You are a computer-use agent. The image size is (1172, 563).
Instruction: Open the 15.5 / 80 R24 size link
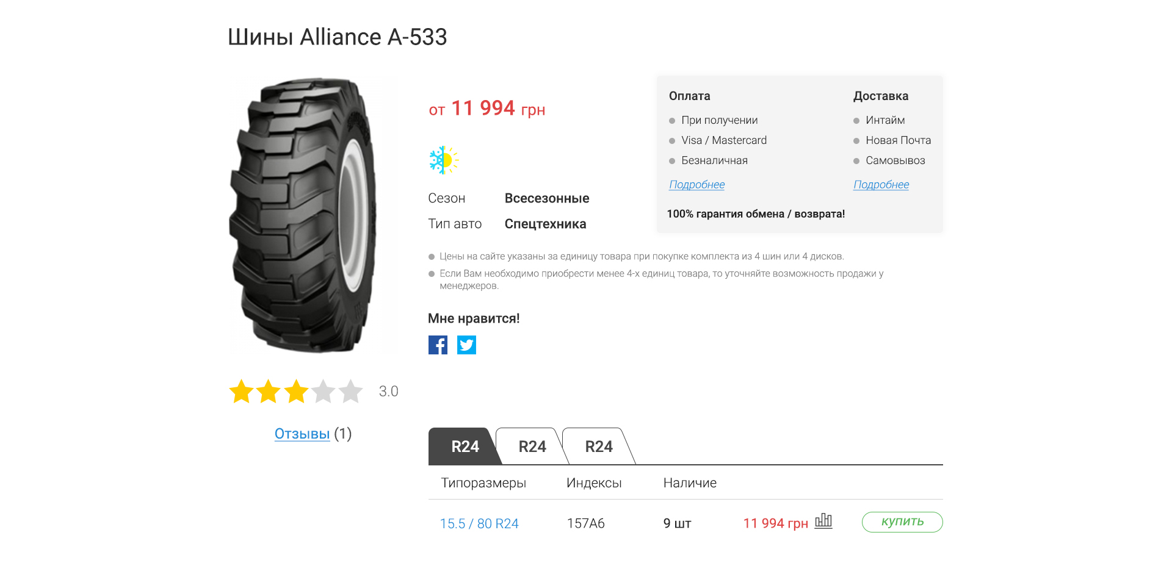tap(479, 523)
